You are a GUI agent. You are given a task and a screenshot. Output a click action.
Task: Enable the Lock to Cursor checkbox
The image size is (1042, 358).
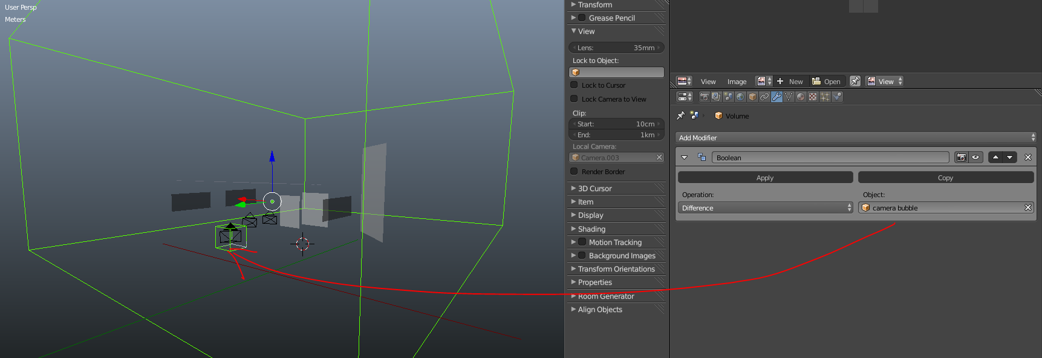(x=575, y=85)
